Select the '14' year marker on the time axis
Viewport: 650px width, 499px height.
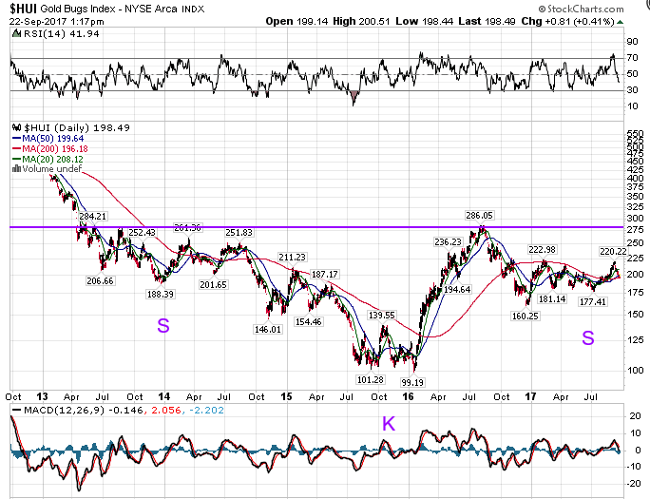tap(163, 394)
